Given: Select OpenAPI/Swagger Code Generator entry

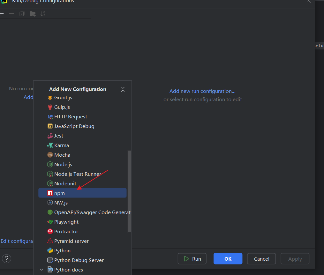Looking at the screenshot, I should [x=82, y=212].
